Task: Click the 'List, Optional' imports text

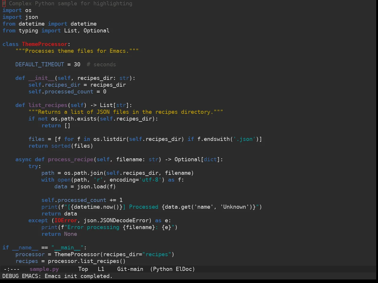Action: click(x=87, y=31)
